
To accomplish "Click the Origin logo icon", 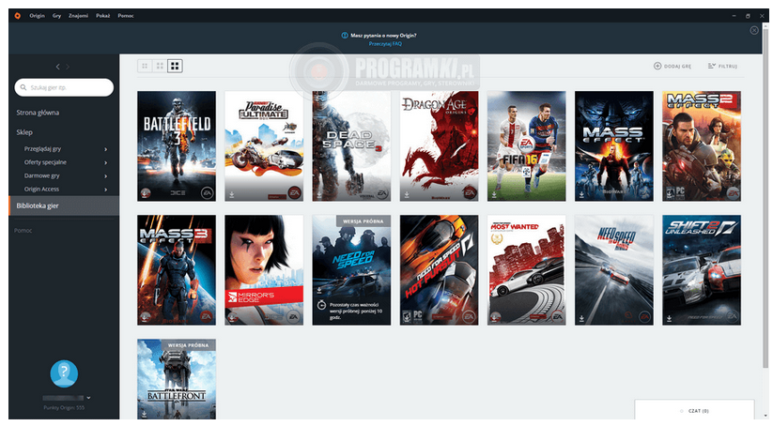I will (x=17, y=16).
